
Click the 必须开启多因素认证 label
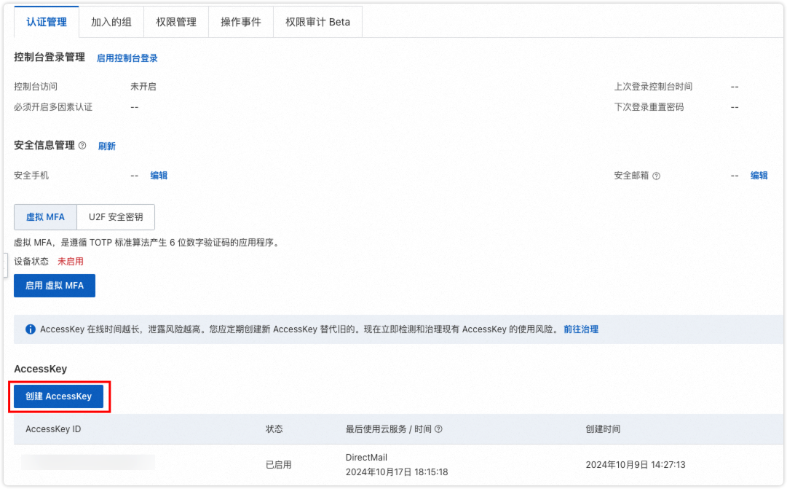[53, 107]
